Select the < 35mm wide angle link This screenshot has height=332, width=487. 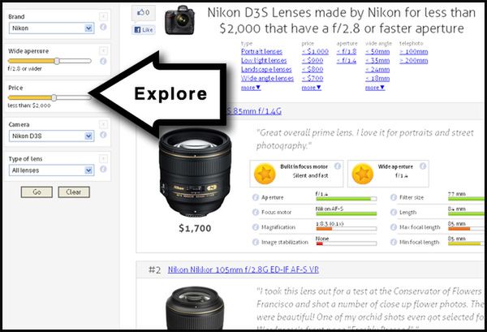pyautogui.click(x=377, y=61)
